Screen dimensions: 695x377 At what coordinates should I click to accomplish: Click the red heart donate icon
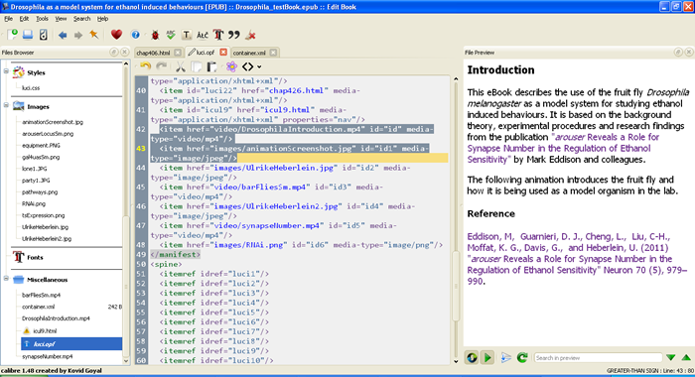coord(116,35)
